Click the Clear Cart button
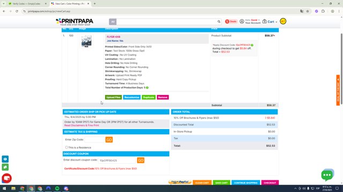 pyautogui.click(x=202, y=182)
